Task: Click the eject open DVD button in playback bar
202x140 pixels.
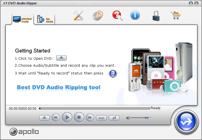Action: (x=44, y=118)
